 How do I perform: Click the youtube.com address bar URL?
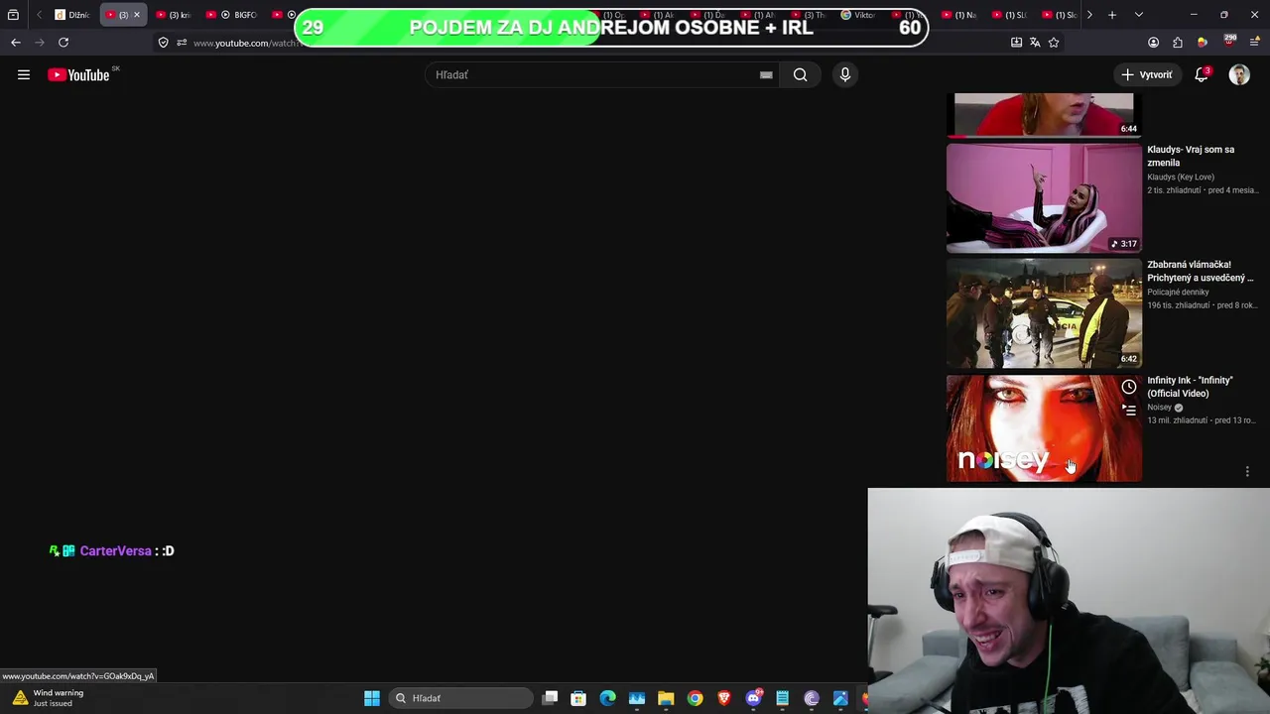(x=246, y=43)
